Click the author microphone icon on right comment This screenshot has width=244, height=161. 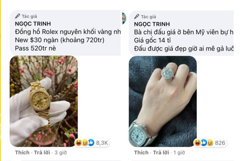coord(137,16)
